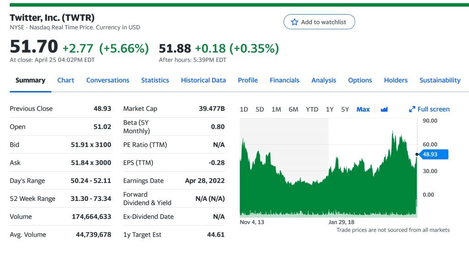Click the star icon in Add to watchlist
This screenshot has width=469, height=259.
[x=294, y=22]
